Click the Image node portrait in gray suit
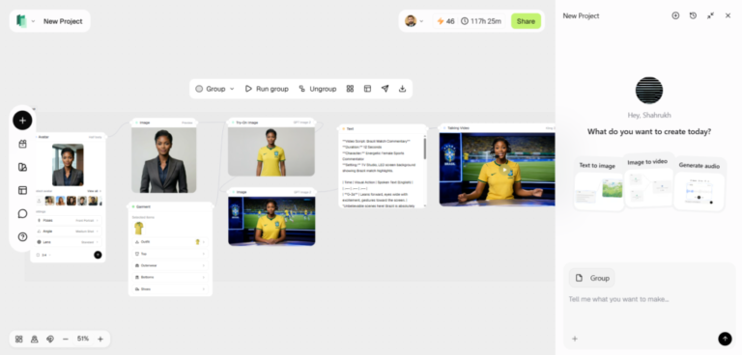Screen dimensions: 742x355 click(163, 160)
